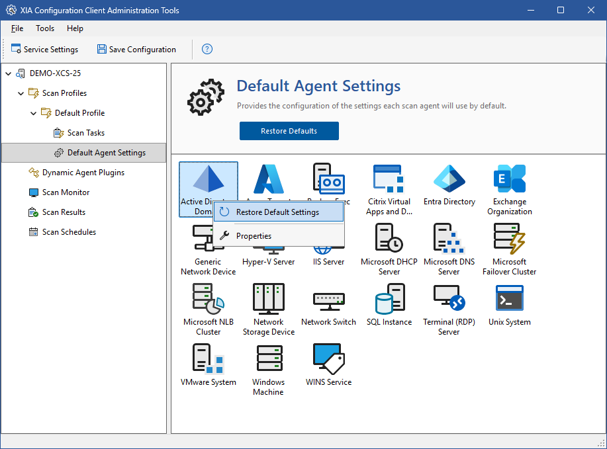Image resolution: width=607 pixels, height=449 pixels.
Task: Select the Exchange Organization agent icon
Action: (x=509, y=179)
